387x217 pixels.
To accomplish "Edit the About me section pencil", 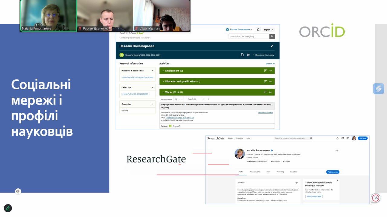I will pyautogui.click(x=297, y=183).
